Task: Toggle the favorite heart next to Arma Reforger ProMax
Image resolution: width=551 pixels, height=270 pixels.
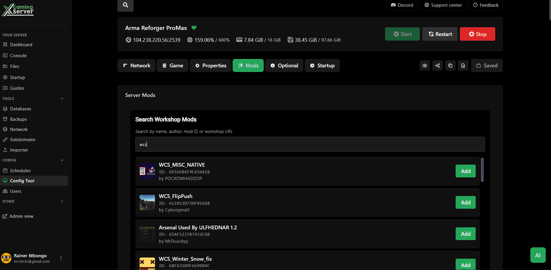Action: 194,28
